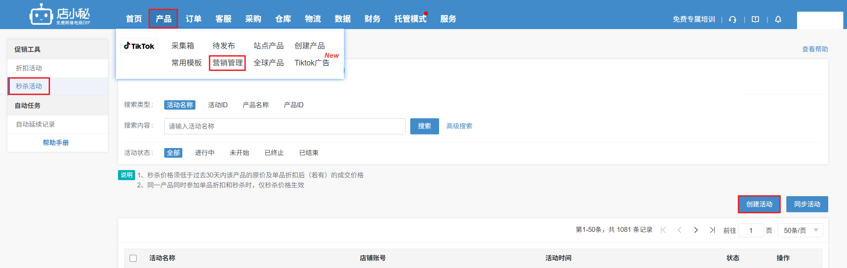Viewport: 847px width, 268px height.
Task: Click the 高级搜索 link
Action: tap(459, 126)
